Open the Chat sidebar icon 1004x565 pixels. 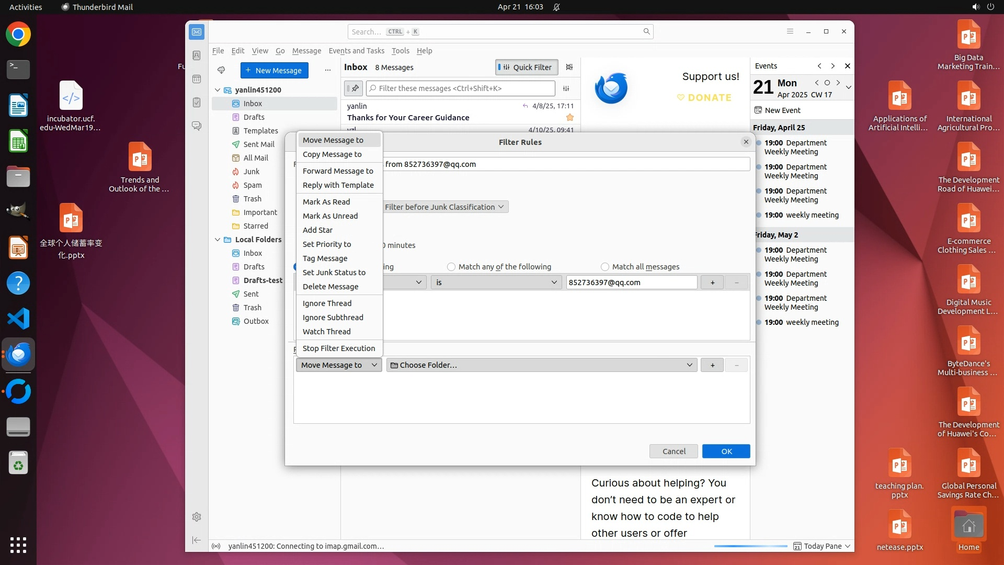(197, 126)
